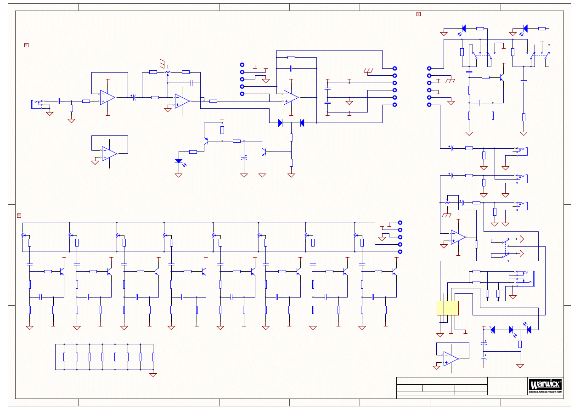Select the potentiometer in the second op-amp feedback loop

pyautogui.click(x=168, y=72)
